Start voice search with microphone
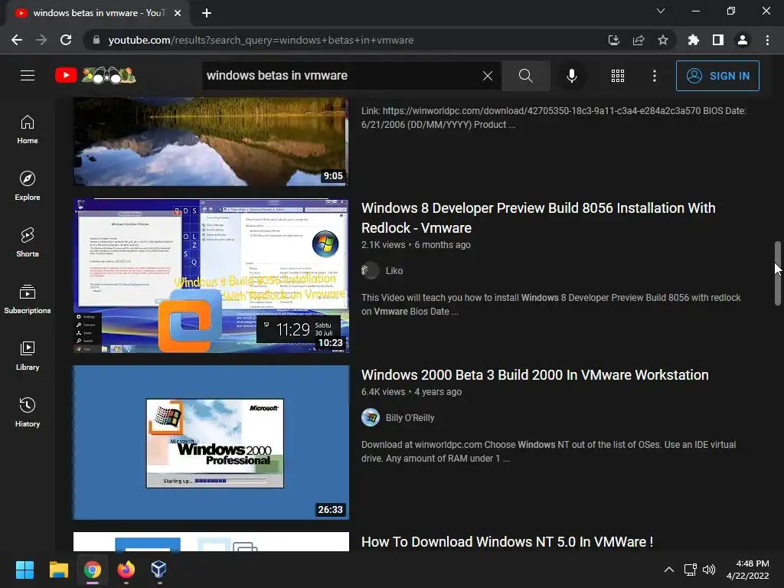The height and width of the screenshot is (588, 784). point(571,76)
